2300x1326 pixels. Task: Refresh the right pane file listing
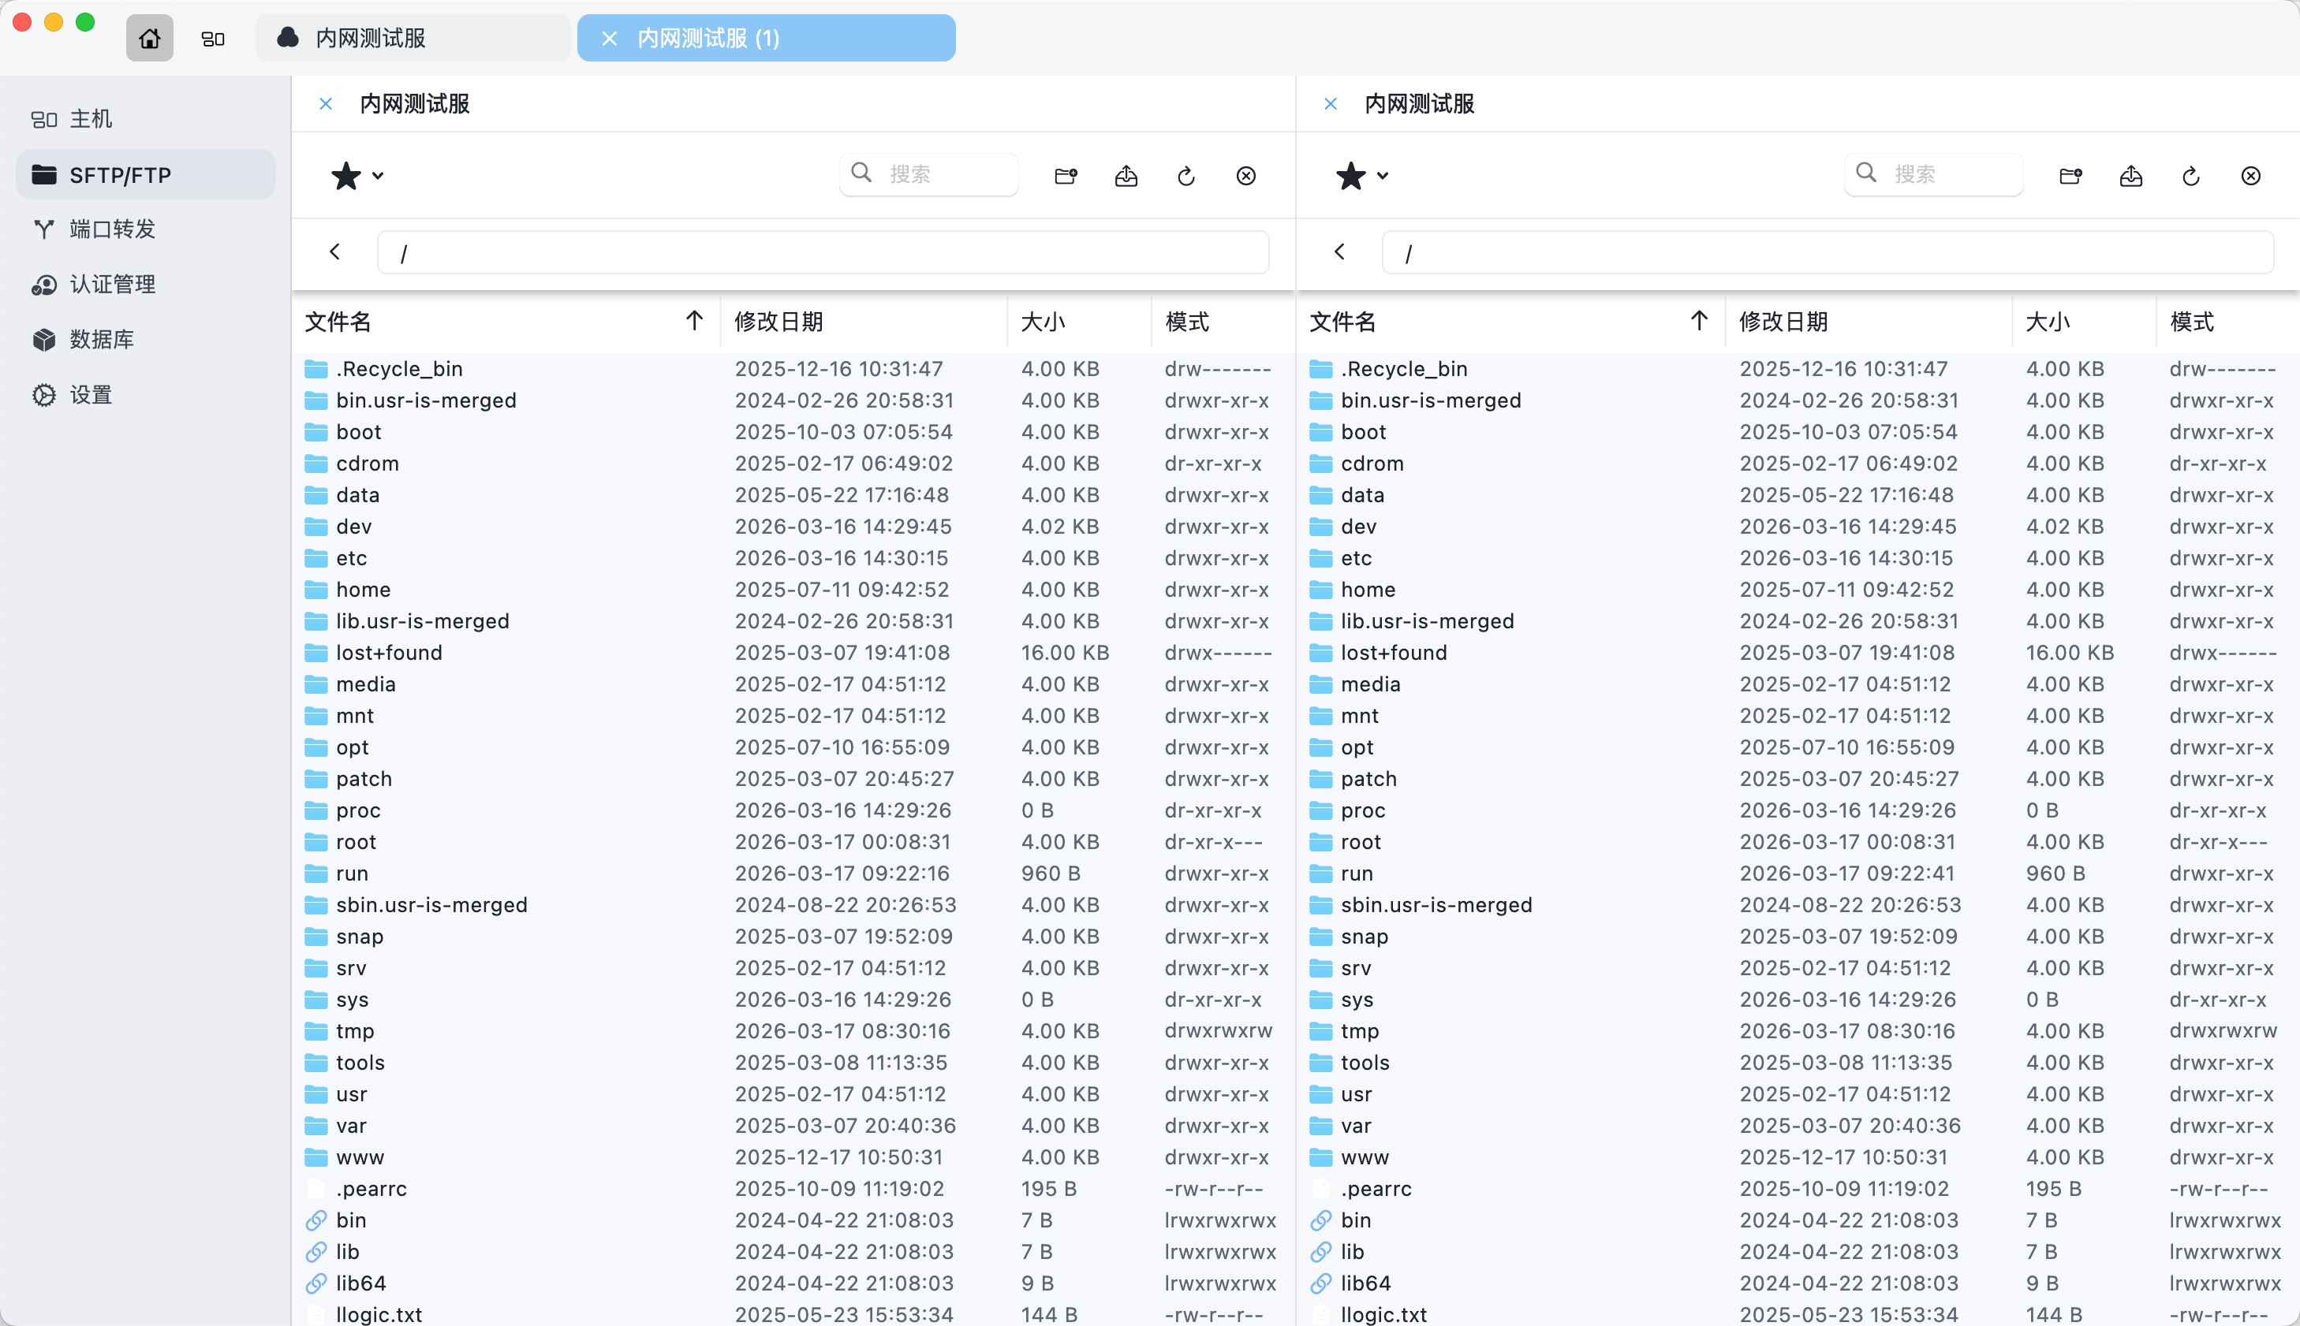(x=2190, y=176)
